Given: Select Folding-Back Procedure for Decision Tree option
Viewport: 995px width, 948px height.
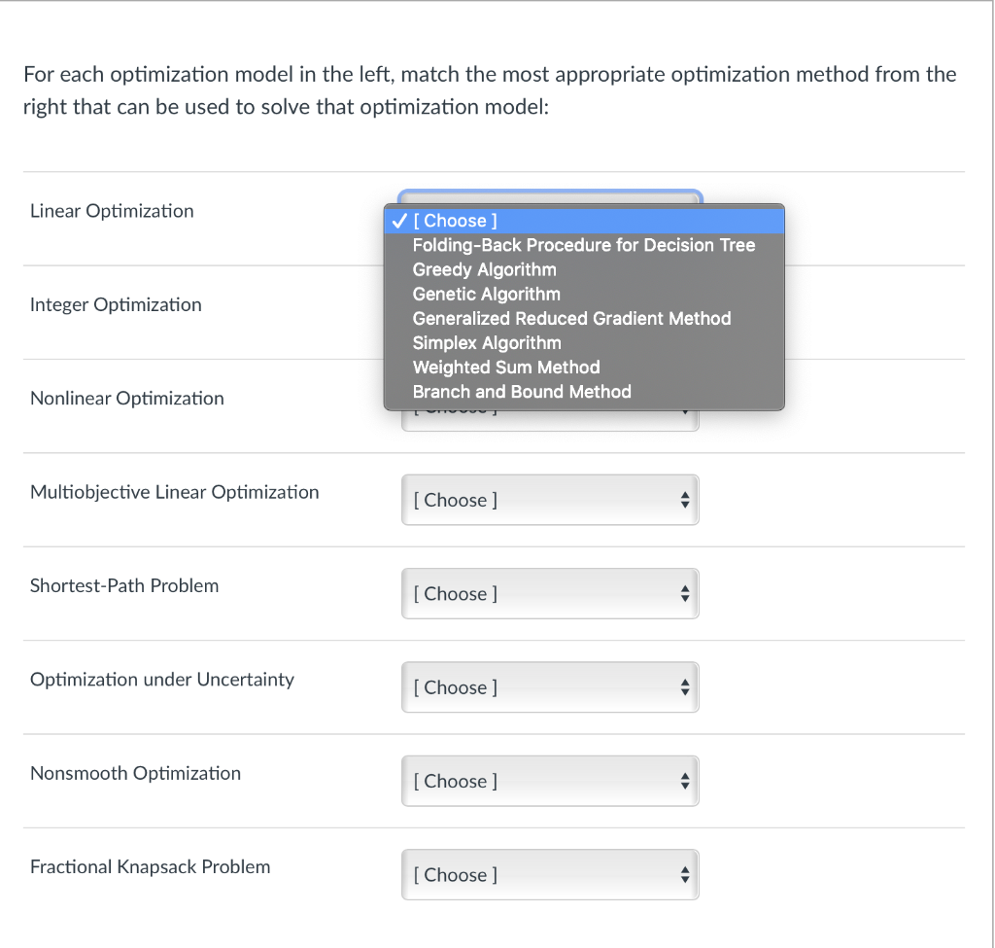Looking at the screenshot, I should [x=583, y=245].
